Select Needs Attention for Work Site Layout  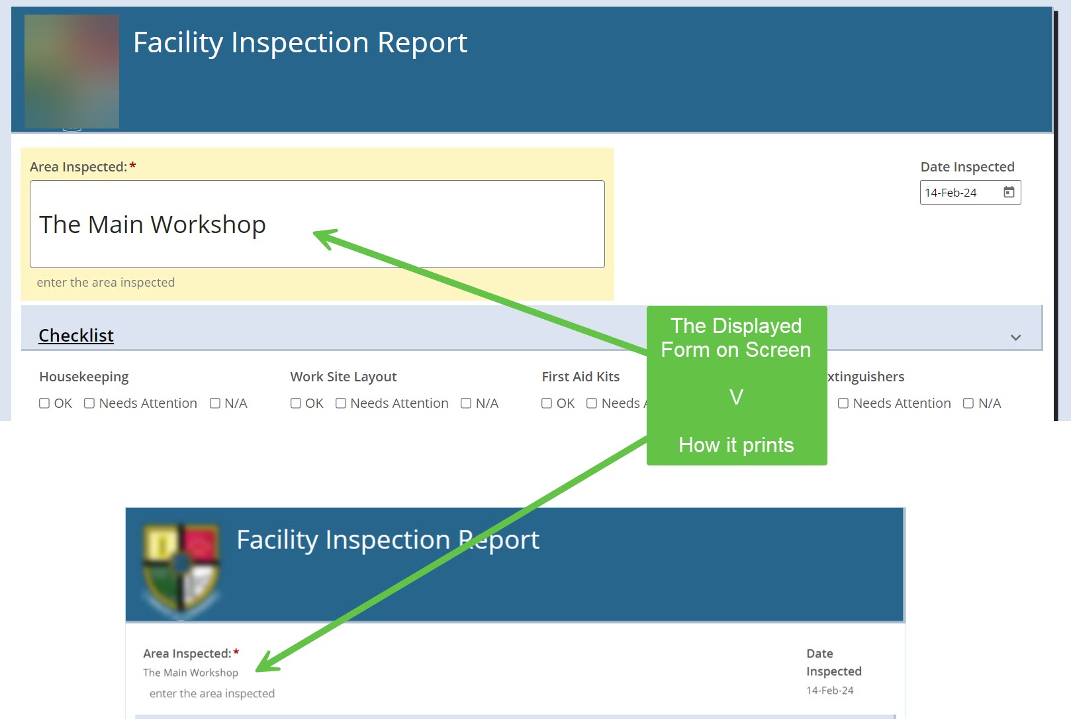point(341,403)
